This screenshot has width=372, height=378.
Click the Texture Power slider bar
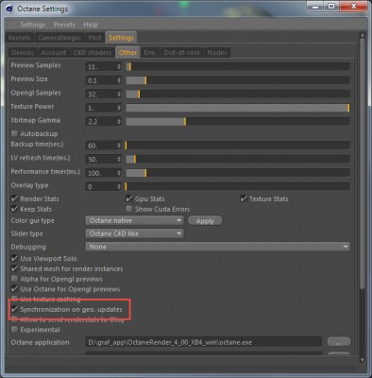(x=238, y=108)
